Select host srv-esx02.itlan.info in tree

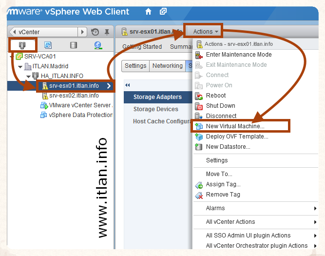point(74,96)
